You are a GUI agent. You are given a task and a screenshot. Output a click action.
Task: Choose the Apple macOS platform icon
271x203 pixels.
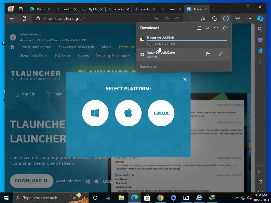point(128,113)
